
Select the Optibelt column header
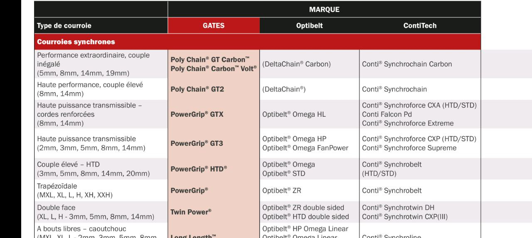(x=309, y=26)
